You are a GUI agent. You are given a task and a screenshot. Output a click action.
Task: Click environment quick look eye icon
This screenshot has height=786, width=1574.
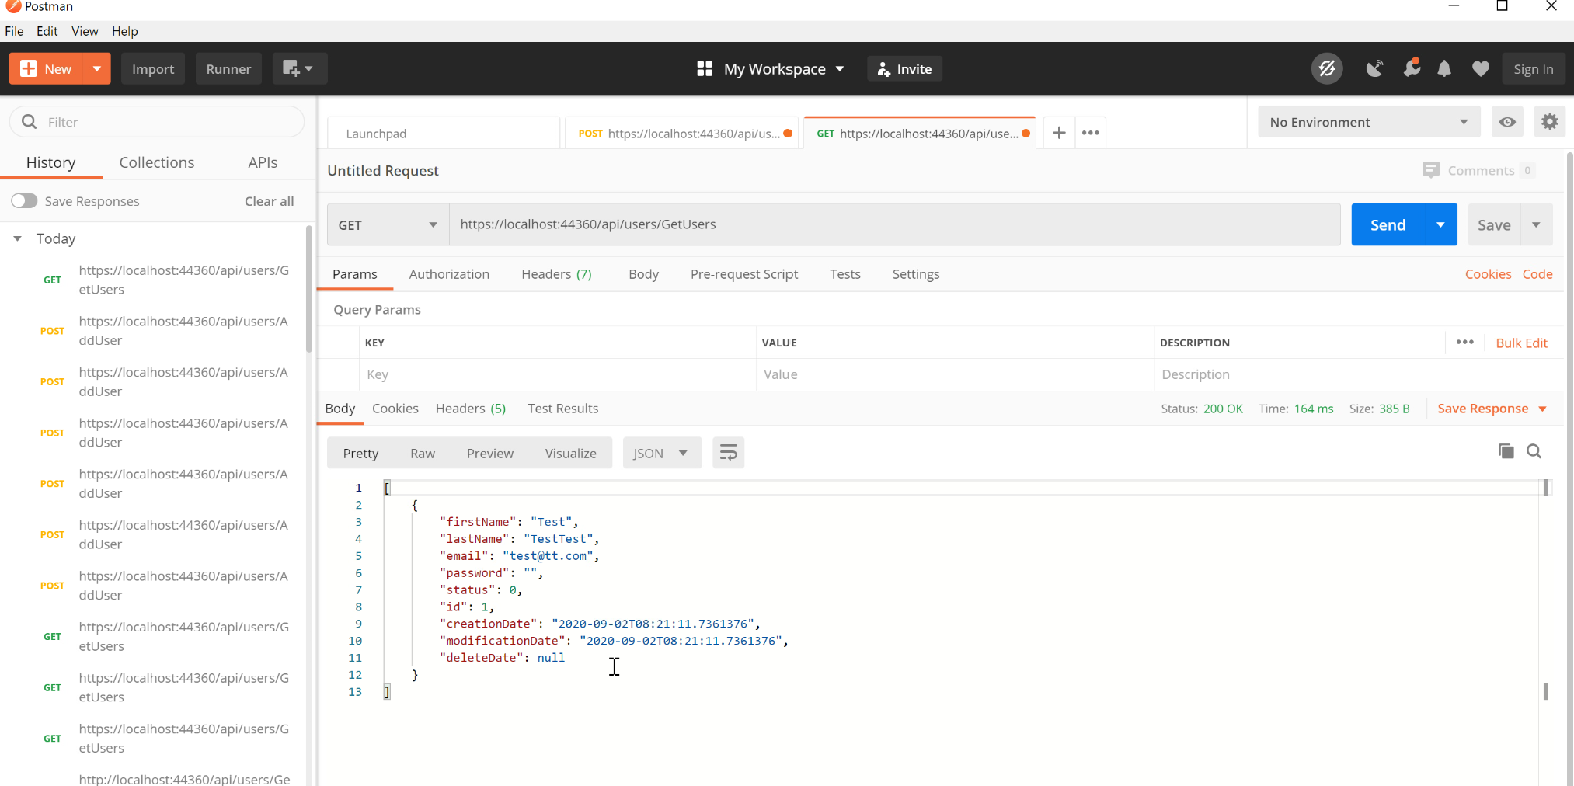tap(1507, 122)
